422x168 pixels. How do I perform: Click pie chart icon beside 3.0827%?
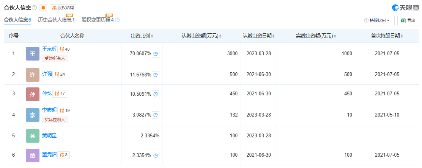(x=156, y=115)
